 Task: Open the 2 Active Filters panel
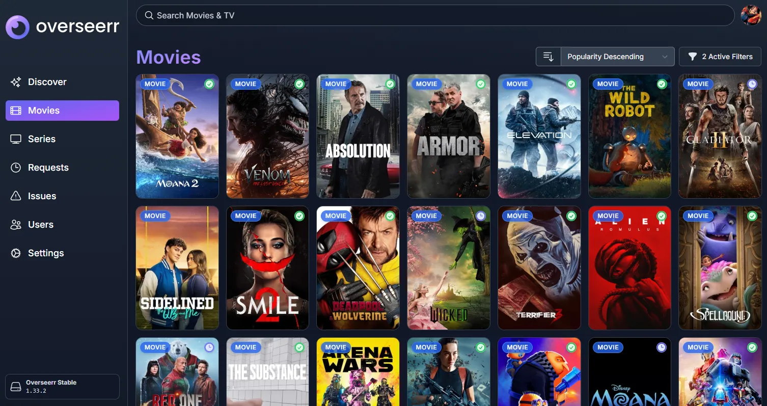(x=720, y=57)
